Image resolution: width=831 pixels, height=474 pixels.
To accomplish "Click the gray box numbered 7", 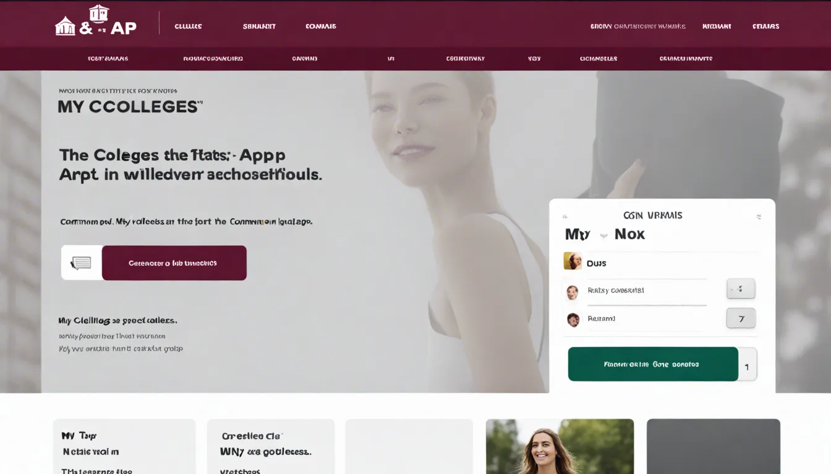I will coord(741,318).
